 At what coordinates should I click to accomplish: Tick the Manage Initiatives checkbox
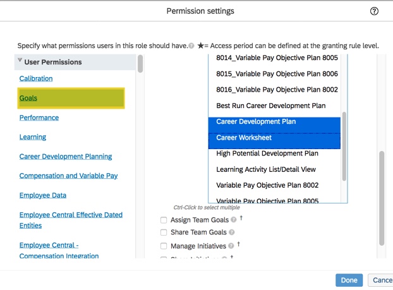(x=164, y=246)
